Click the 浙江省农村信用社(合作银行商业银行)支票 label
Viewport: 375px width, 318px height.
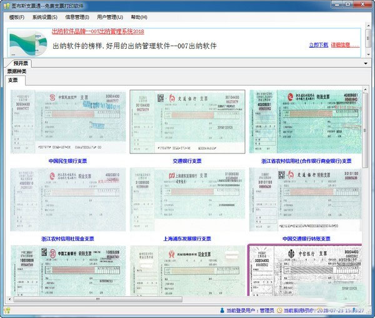(x=306, y=161)
